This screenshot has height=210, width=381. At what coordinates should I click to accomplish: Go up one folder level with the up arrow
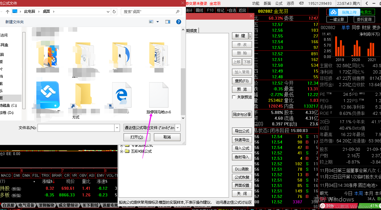pos(8,11)
